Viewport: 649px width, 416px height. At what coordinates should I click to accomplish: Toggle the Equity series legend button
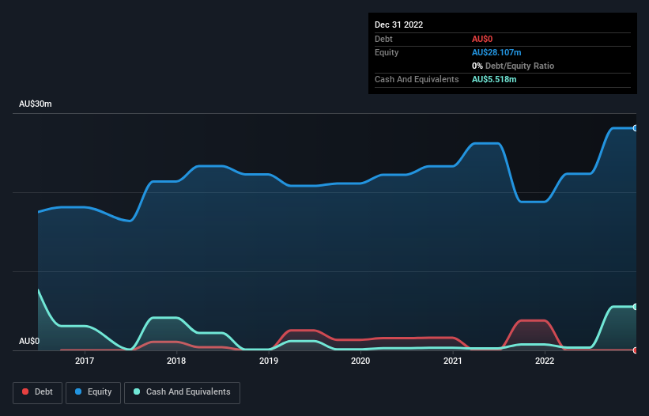click(x=93, y=392)
